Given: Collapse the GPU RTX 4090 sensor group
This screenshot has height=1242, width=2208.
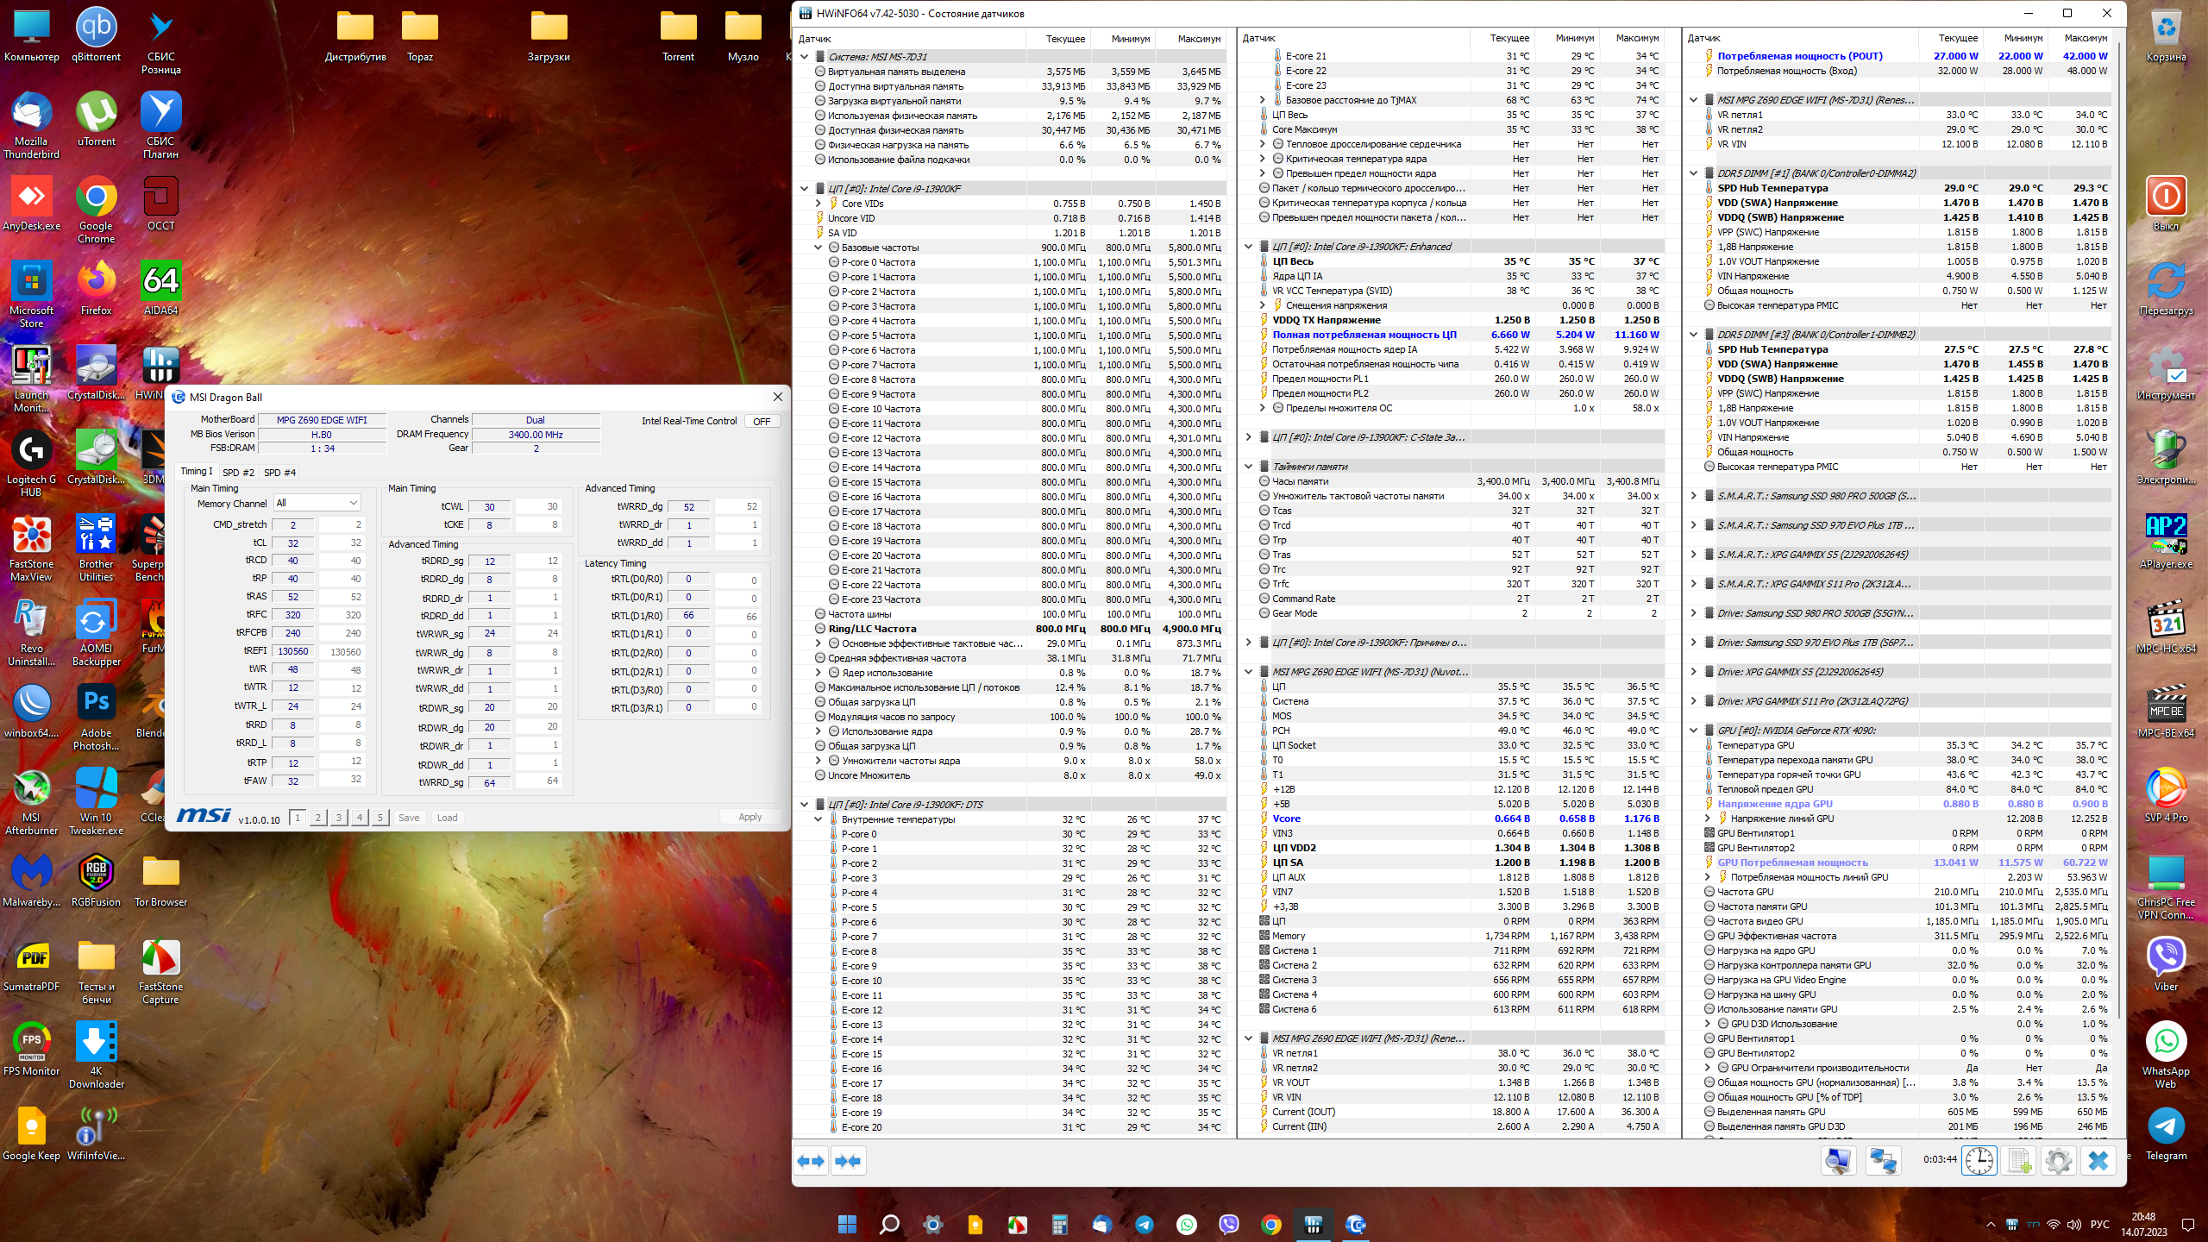Looking at the screenshot, I should click(1693, 731).
